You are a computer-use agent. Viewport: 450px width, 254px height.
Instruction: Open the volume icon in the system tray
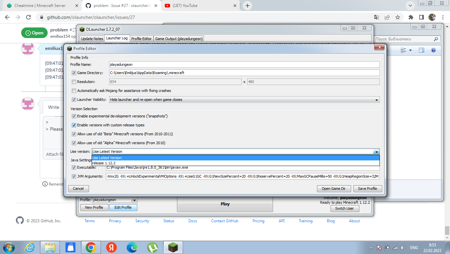tap(402, 247)
